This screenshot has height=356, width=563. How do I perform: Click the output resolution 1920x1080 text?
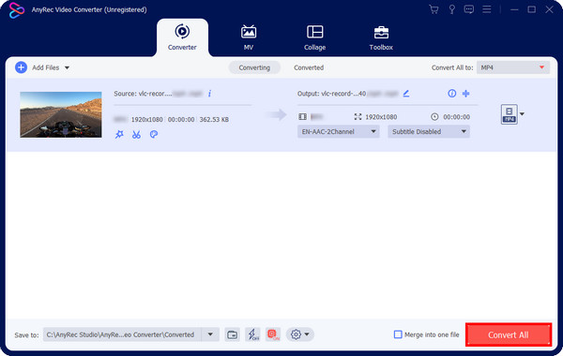[381, 117]
